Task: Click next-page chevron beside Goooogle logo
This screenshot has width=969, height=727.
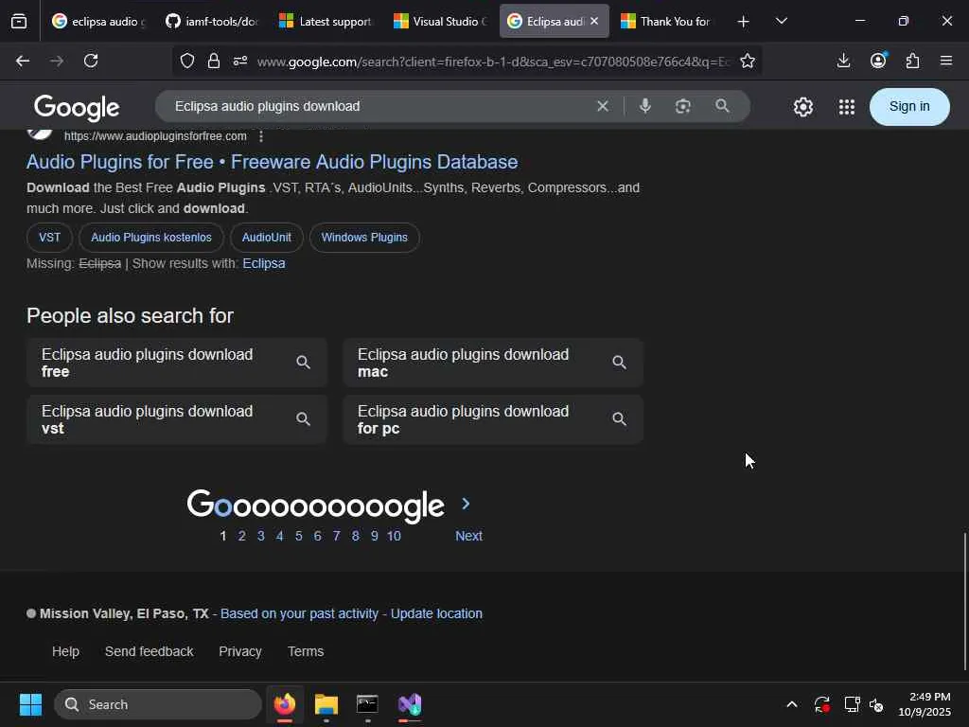Action: click(x=466, y=504)
